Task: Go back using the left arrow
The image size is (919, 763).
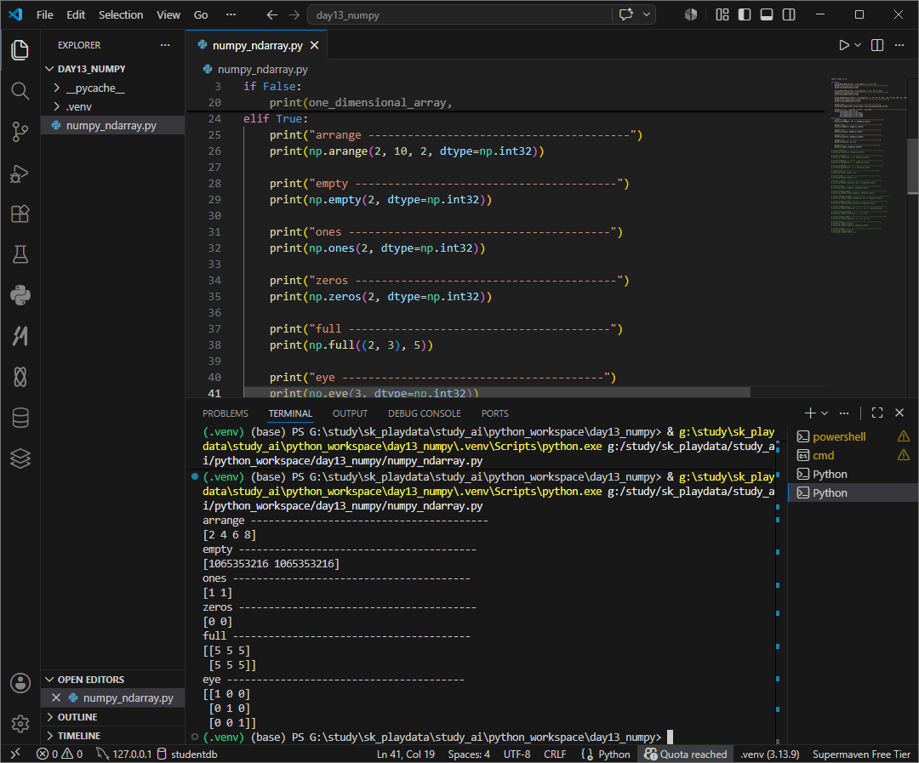Action: pyautogui.click(x=272, y=14)
